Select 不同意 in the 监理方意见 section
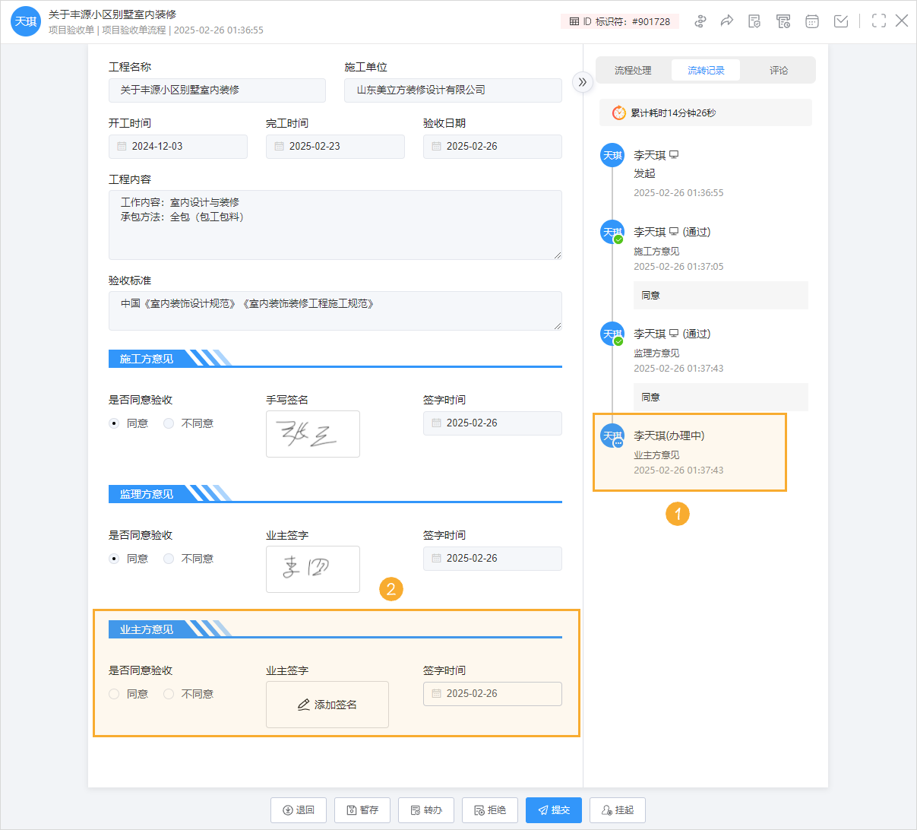Viewport: 917px width, 830px height. click(168, 559)
